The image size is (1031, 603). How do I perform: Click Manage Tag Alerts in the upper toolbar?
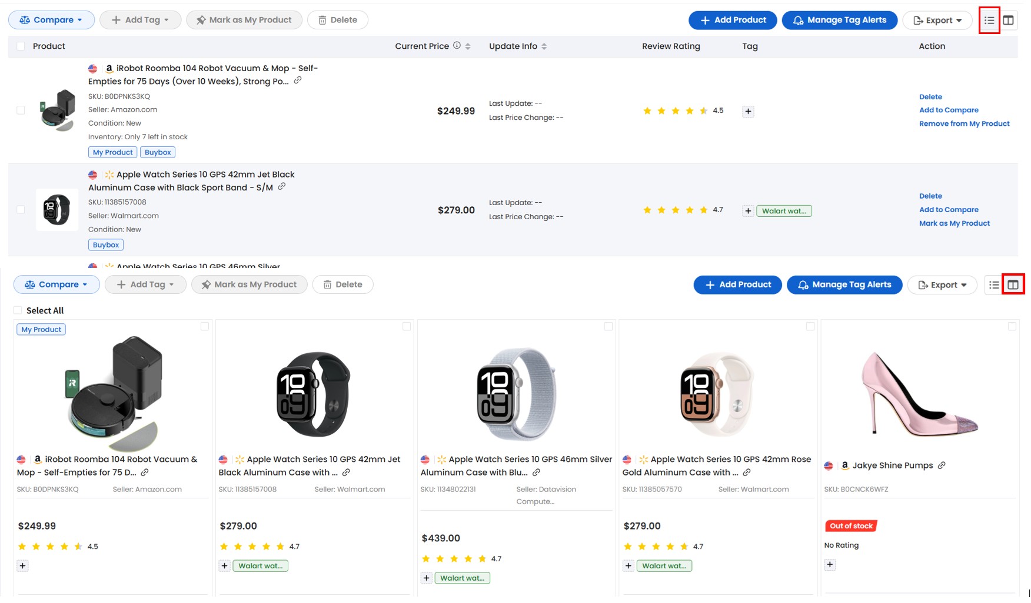pos(839,20)
